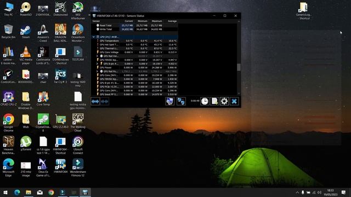Open File Explorer from the taskbar
Screen dimensions: 351x197
pos(29,192)
